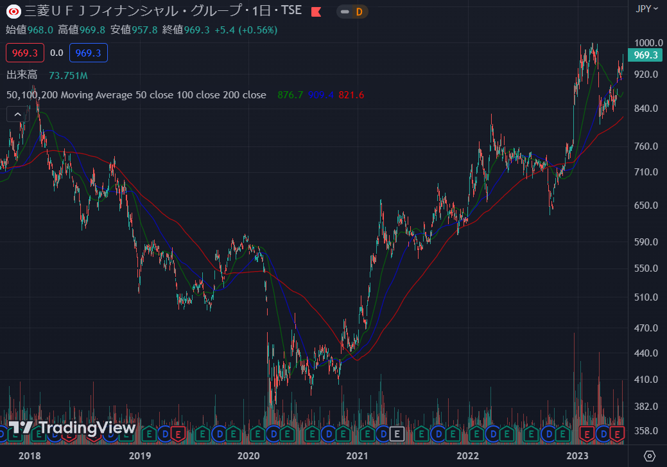667x467 pixels.
Task: Click the 2020 label on time axis
Action: [248, 456]
